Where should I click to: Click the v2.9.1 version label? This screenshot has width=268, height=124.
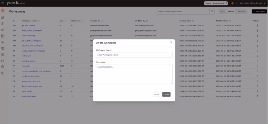pos(23,3)
